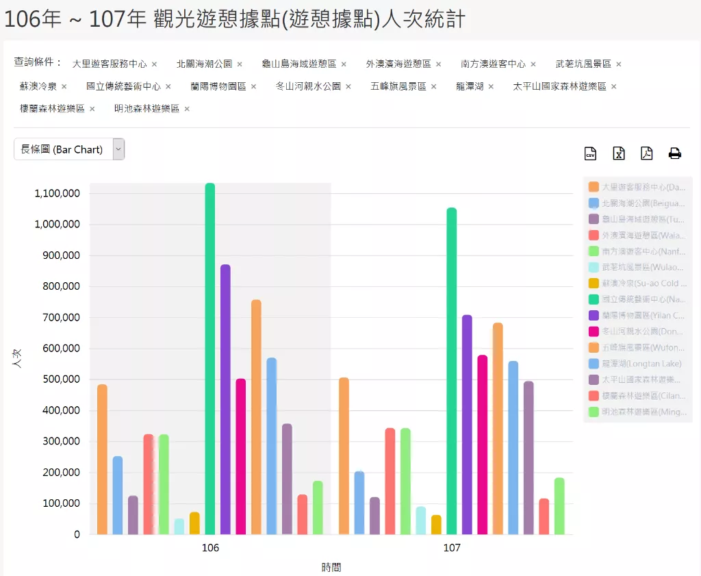The image size is (701, 576).
Task: Toggle the 蘭陽博物園區 (Yilan) legend series
Action: pyautogui.click(x=637, y=316)
